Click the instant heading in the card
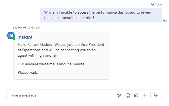The width and height of the screenshot is (169, 106). point(25,37)
